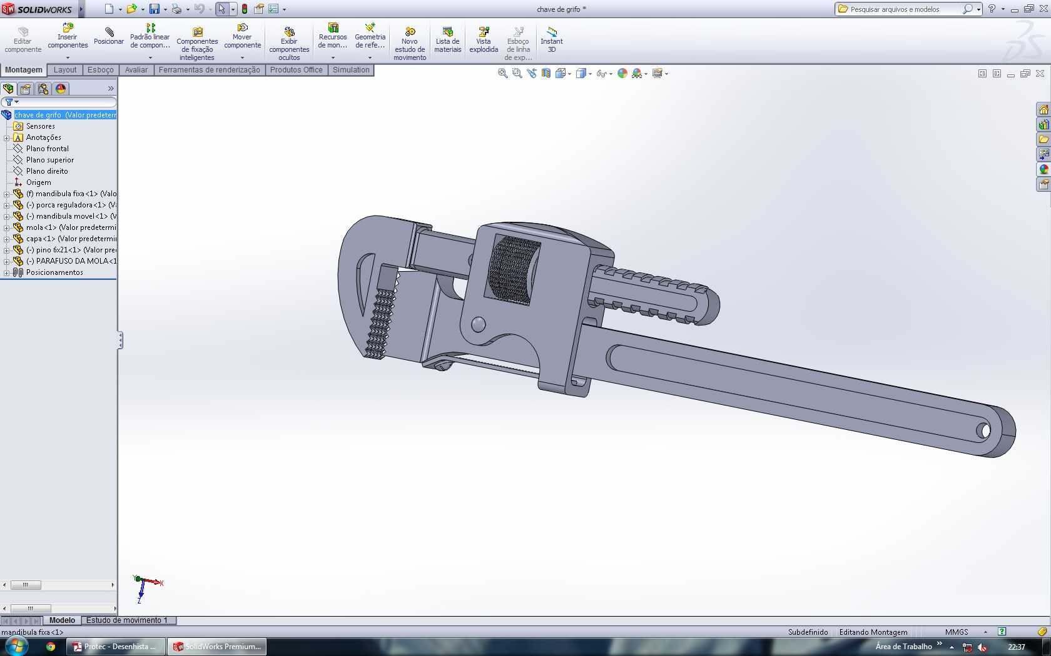Click Zoom to Area icon
The image size is (1051, 656).
517,74
